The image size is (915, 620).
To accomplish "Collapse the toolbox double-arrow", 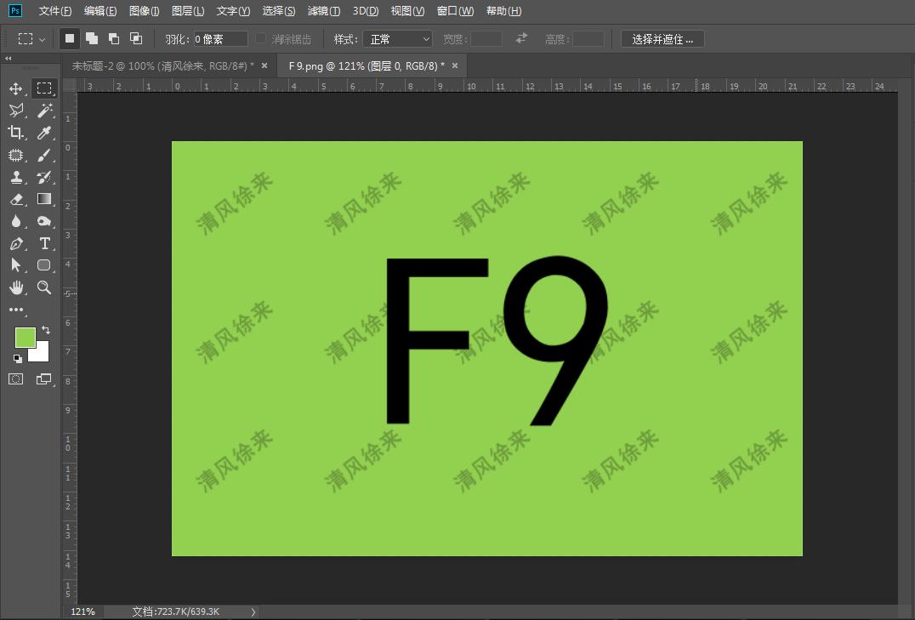I will click(x=9, y=59).
